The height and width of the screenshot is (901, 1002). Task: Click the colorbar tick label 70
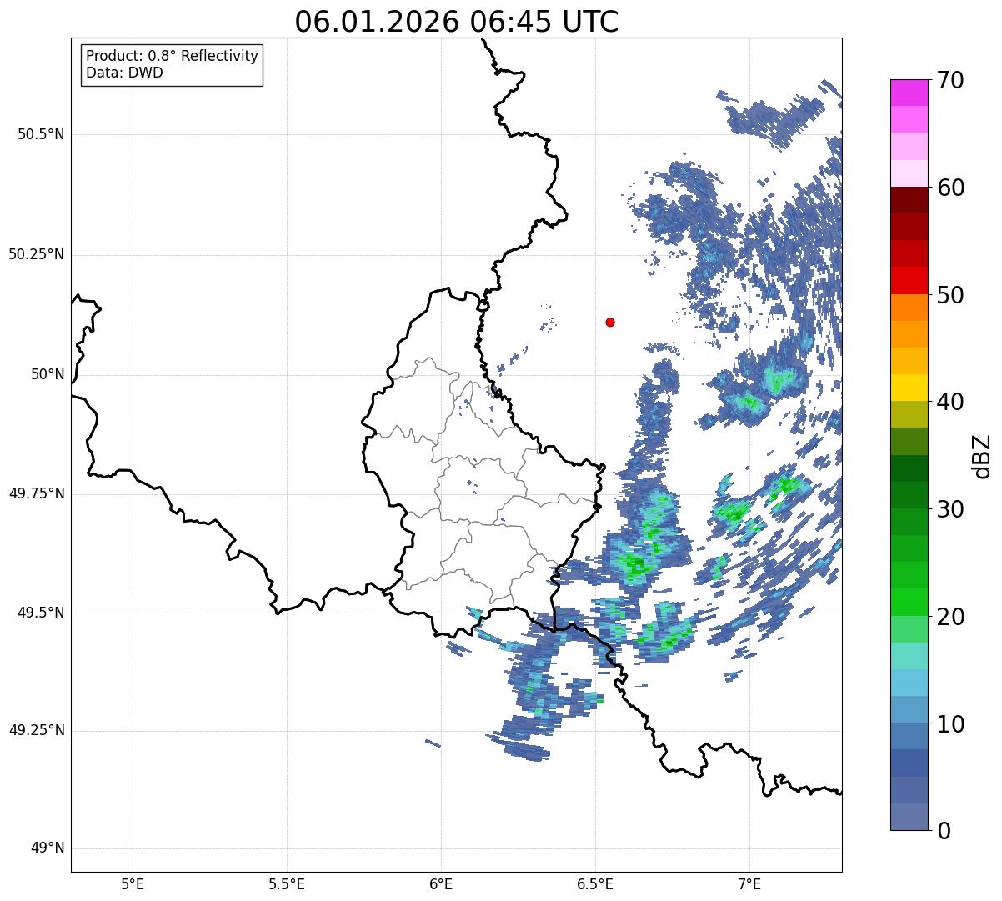pos(951,80)
